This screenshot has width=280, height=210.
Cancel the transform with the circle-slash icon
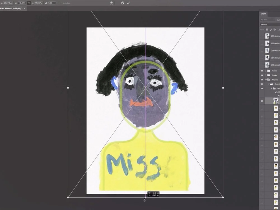pos(123,3)
